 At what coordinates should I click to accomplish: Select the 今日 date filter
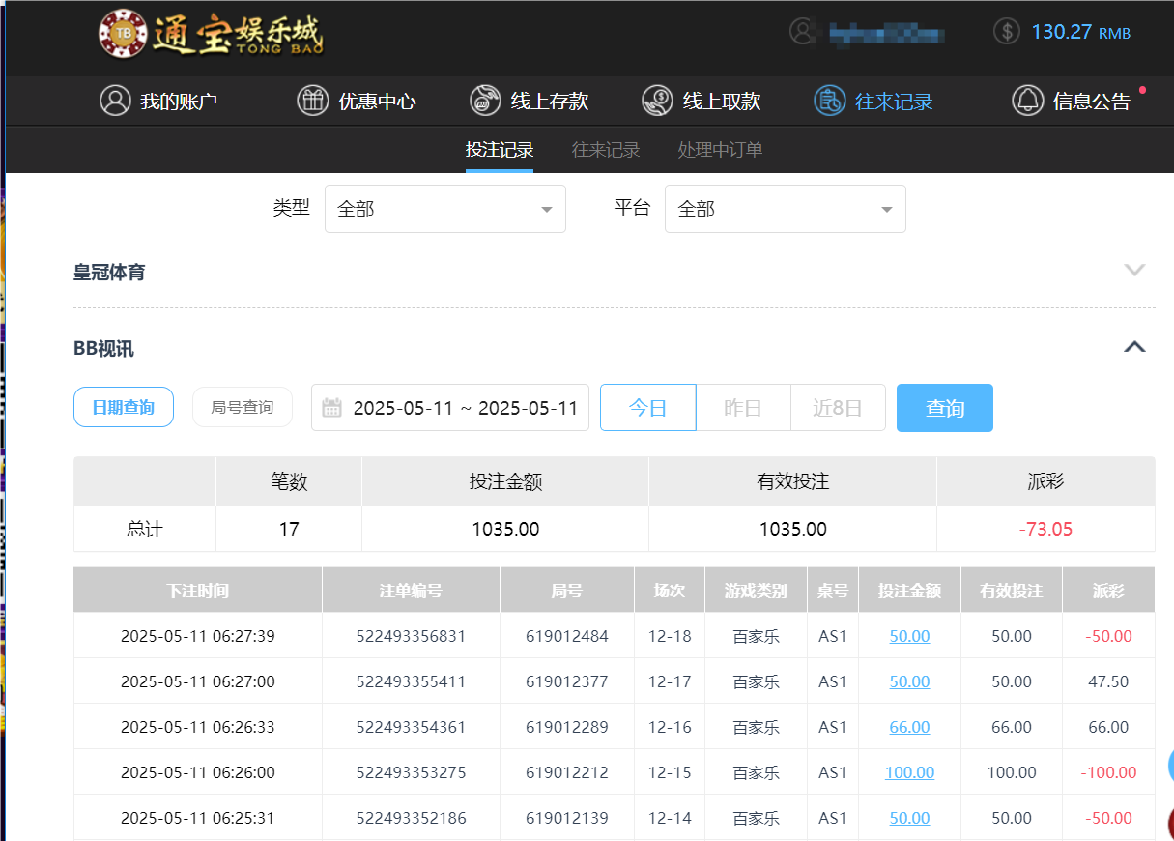tap(647, 407)
